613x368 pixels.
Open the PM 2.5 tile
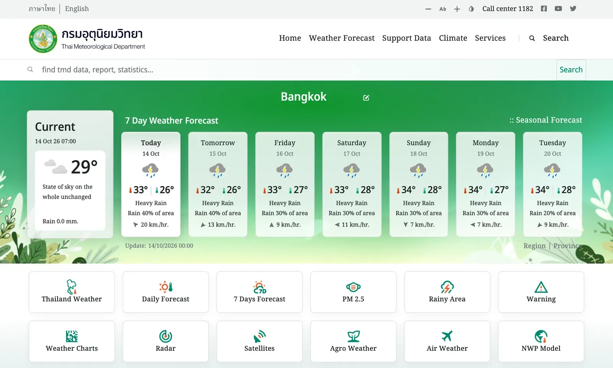pyautogui.click(x=353, y=292)
